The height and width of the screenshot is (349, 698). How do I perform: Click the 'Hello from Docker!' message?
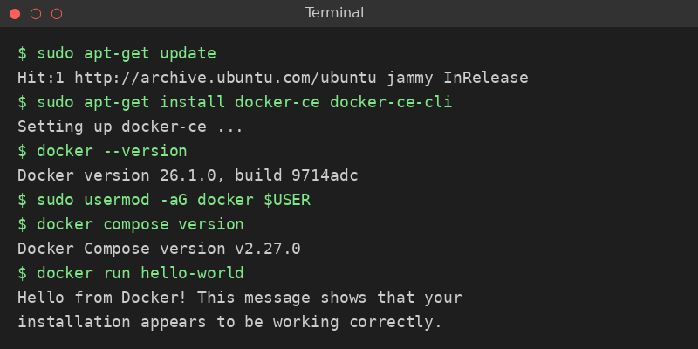tap(102, 298)
